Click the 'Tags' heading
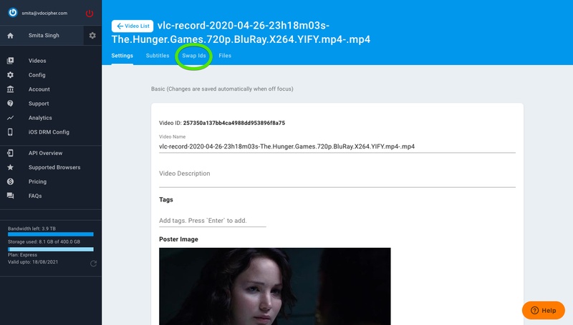Screen dimensions: 573x325 pyautogui.click(x=166, y=200)
